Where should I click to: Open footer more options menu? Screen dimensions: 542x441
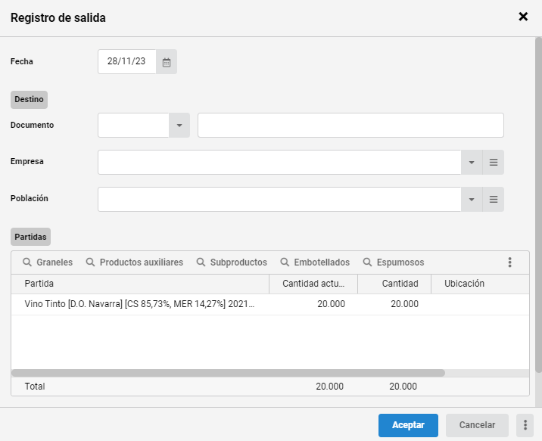click(525, 425)
